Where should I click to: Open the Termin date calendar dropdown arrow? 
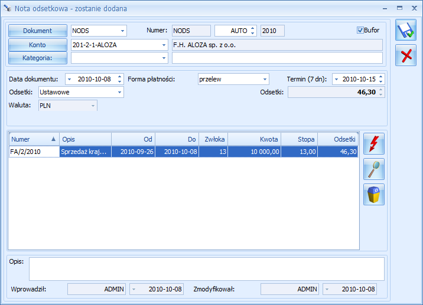(x=336, y=79)
